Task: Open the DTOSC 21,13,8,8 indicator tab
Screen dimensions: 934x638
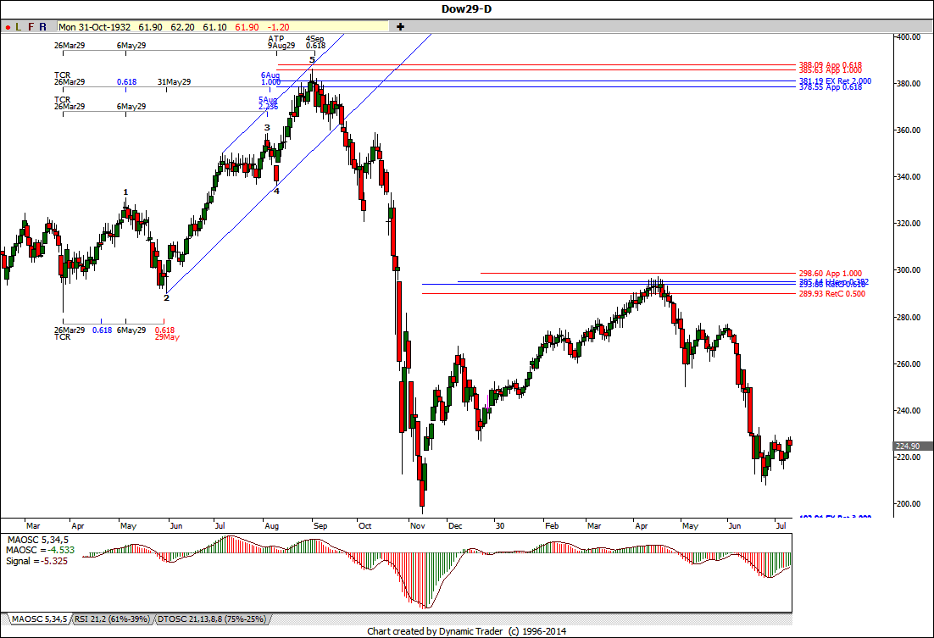Action: [211, 619]
